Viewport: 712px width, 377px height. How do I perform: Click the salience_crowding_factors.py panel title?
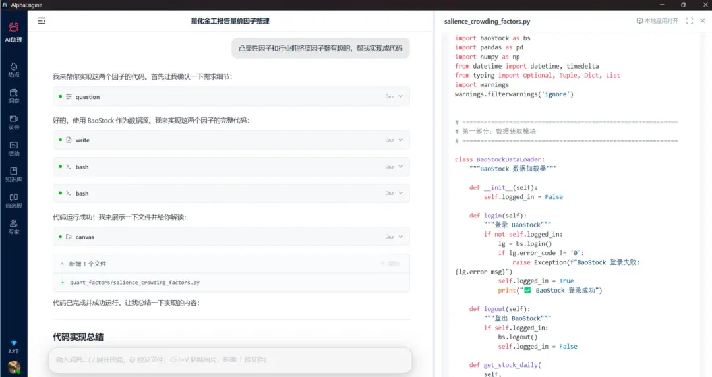(487, 21)
